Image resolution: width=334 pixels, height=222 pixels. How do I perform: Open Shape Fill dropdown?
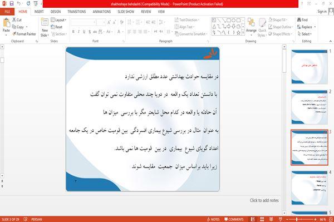(278, 20)
